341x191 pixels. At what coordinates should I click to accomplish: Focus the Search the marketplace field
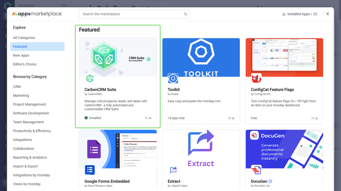tap(135, 14)
